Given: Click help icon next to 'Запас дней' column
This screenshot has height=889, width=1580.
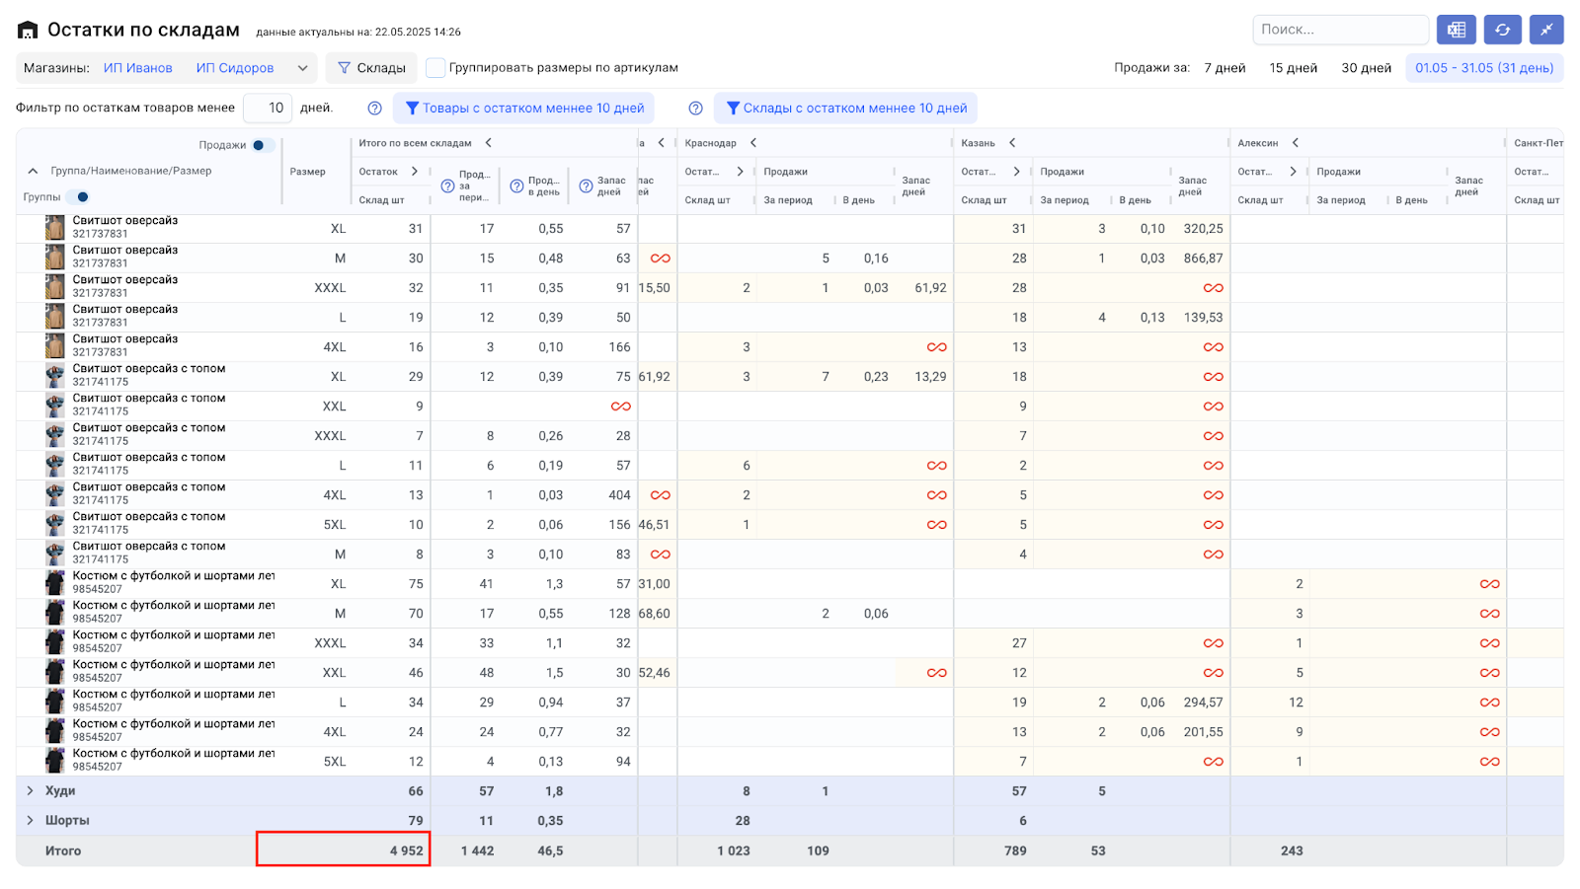Looking at the screenshot, I should pyautogui.click(x=586, y=185).
